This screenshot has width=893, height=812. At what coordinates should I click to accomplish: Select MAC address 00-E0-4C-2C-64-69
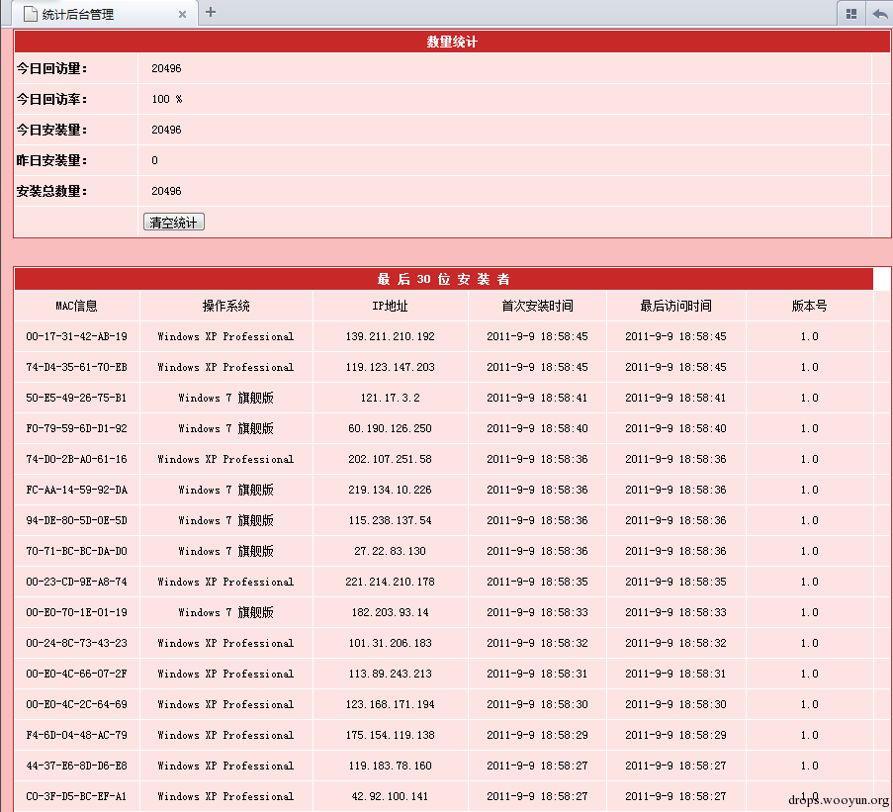(77, 705)
